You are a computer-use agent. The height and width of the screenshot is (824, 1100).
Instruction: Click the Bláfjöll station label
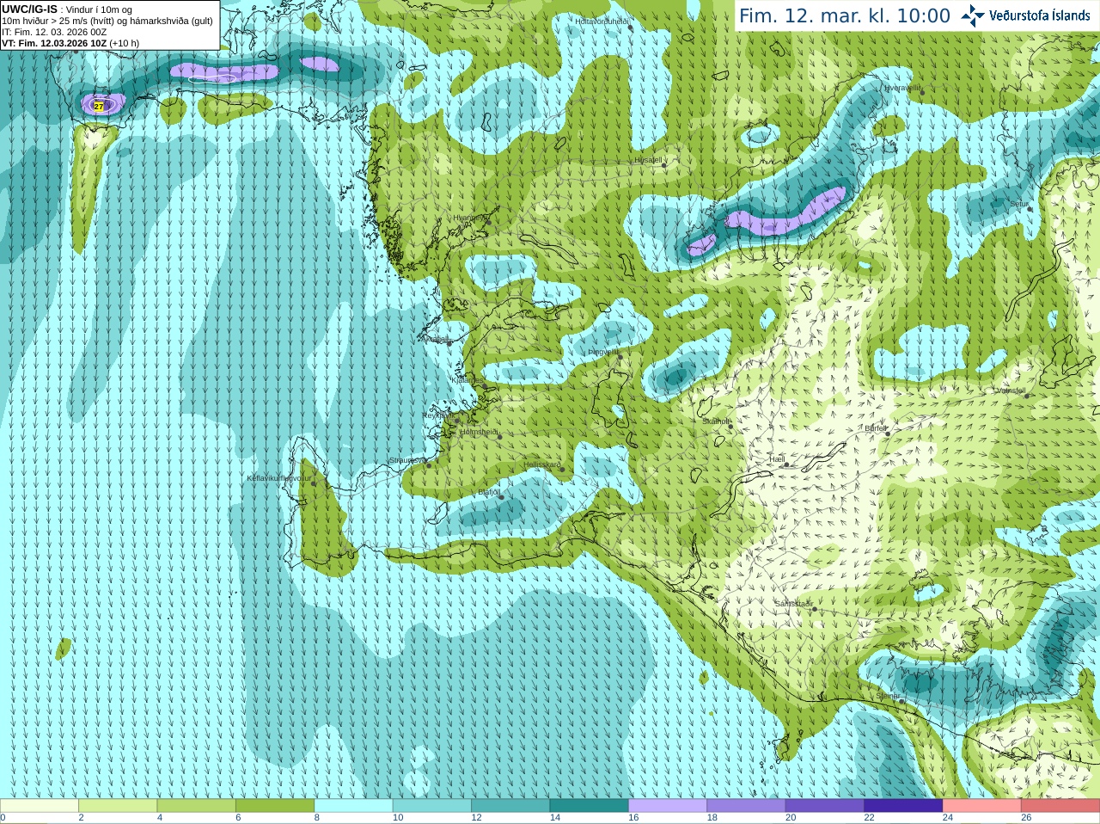(x=489, y=492)
